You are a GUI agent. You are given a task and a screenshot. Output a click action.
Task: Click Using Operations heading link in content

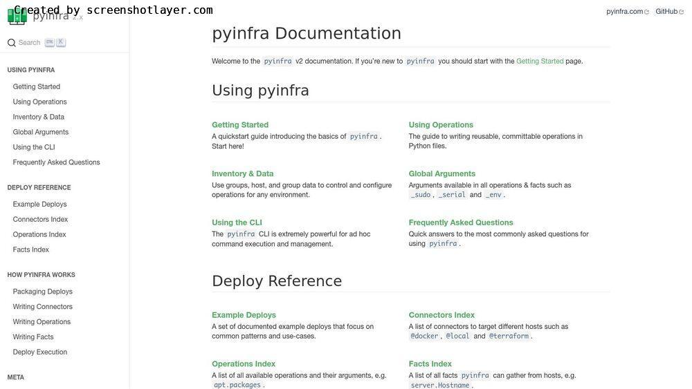click(x=441, y=124)
